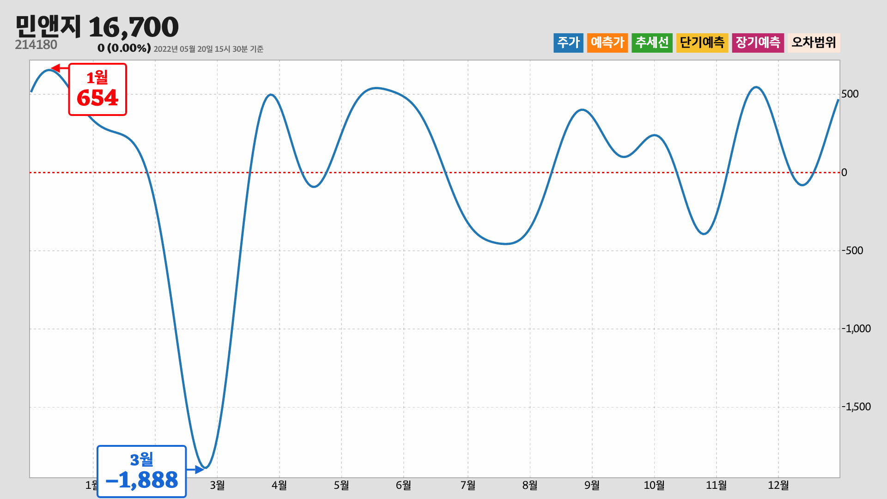Toggle the 예측가 legend series

608,43
